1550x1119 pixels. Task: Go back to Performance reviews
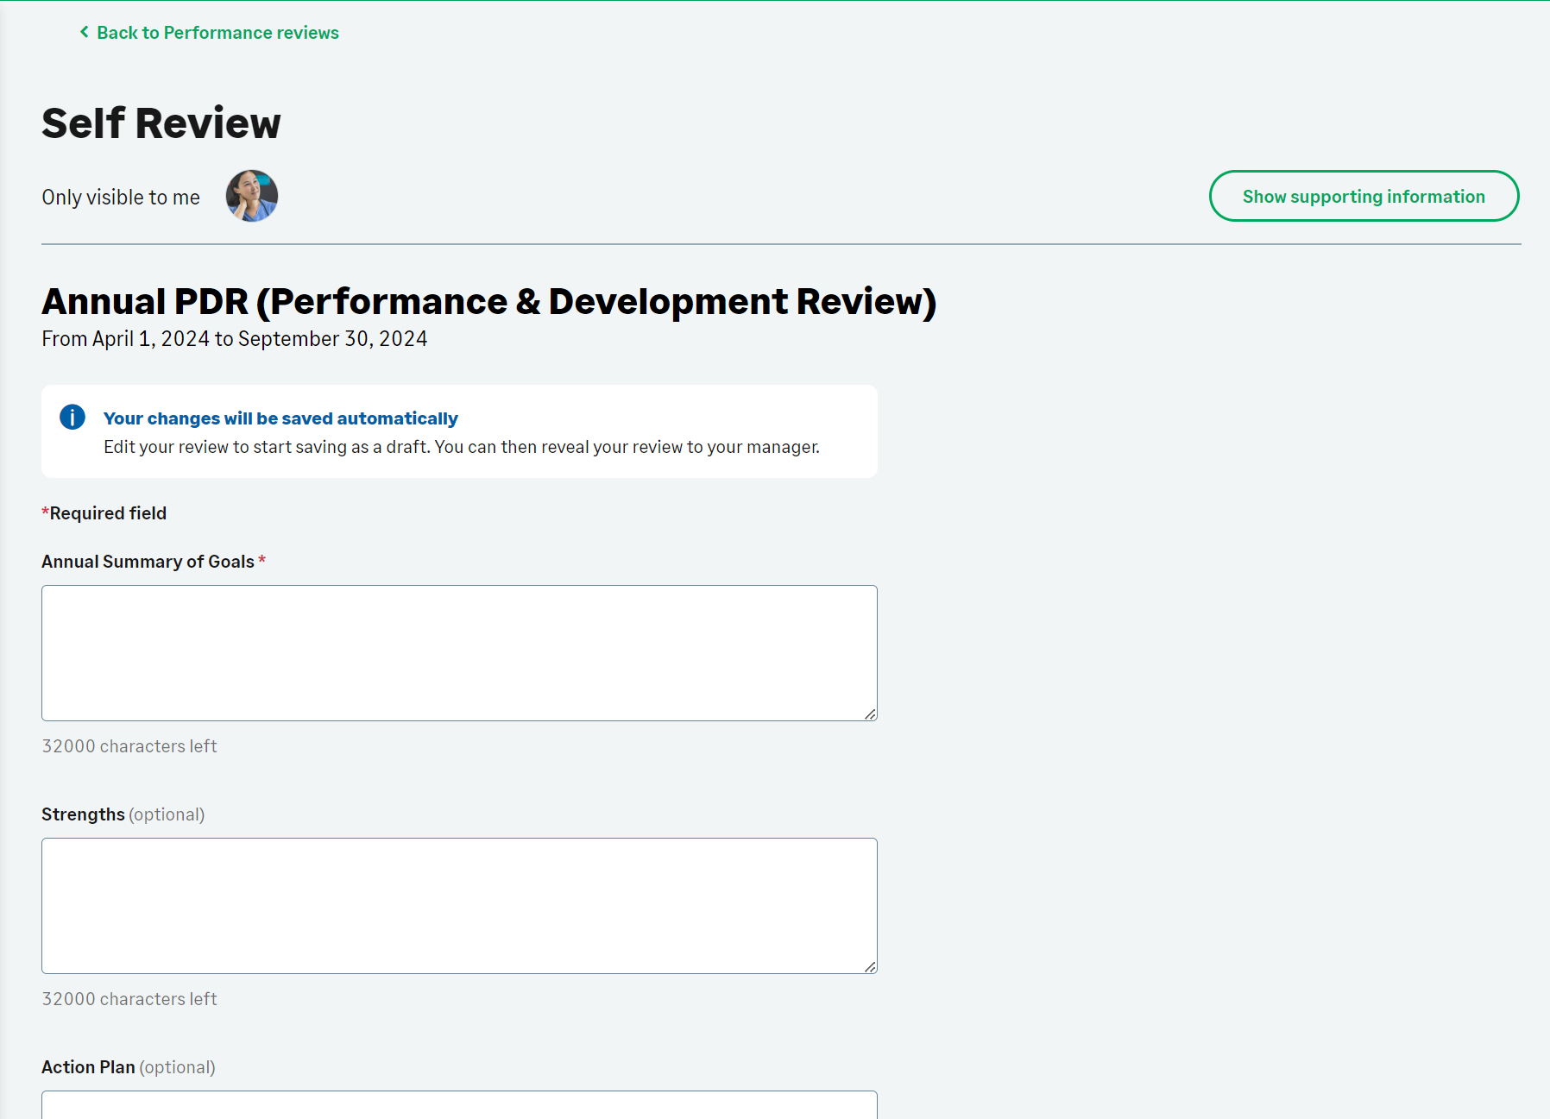[x=217, y=33]
